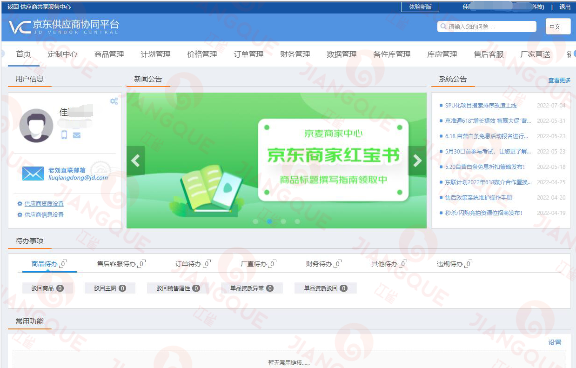Screen dimensions: 576x368
Task: Click 查看更多 to see more system announcements
Action: (x=558, y=80)
